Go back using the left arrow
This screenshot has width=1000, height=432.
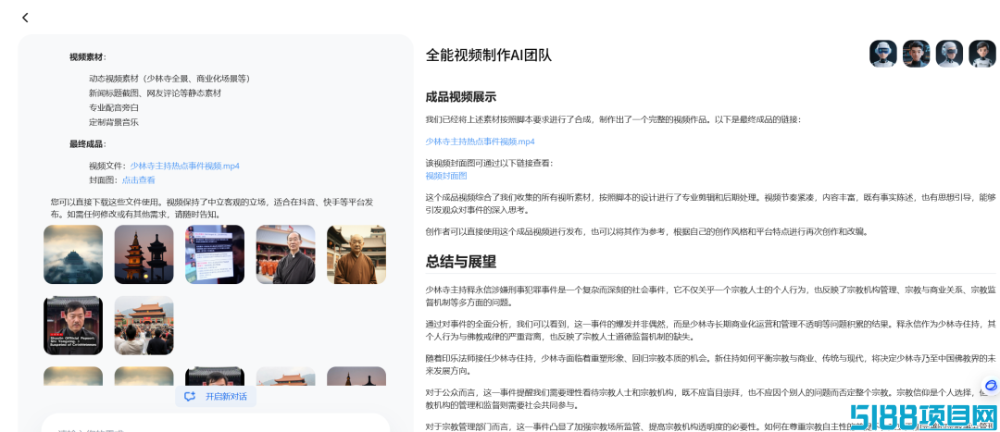26,18
